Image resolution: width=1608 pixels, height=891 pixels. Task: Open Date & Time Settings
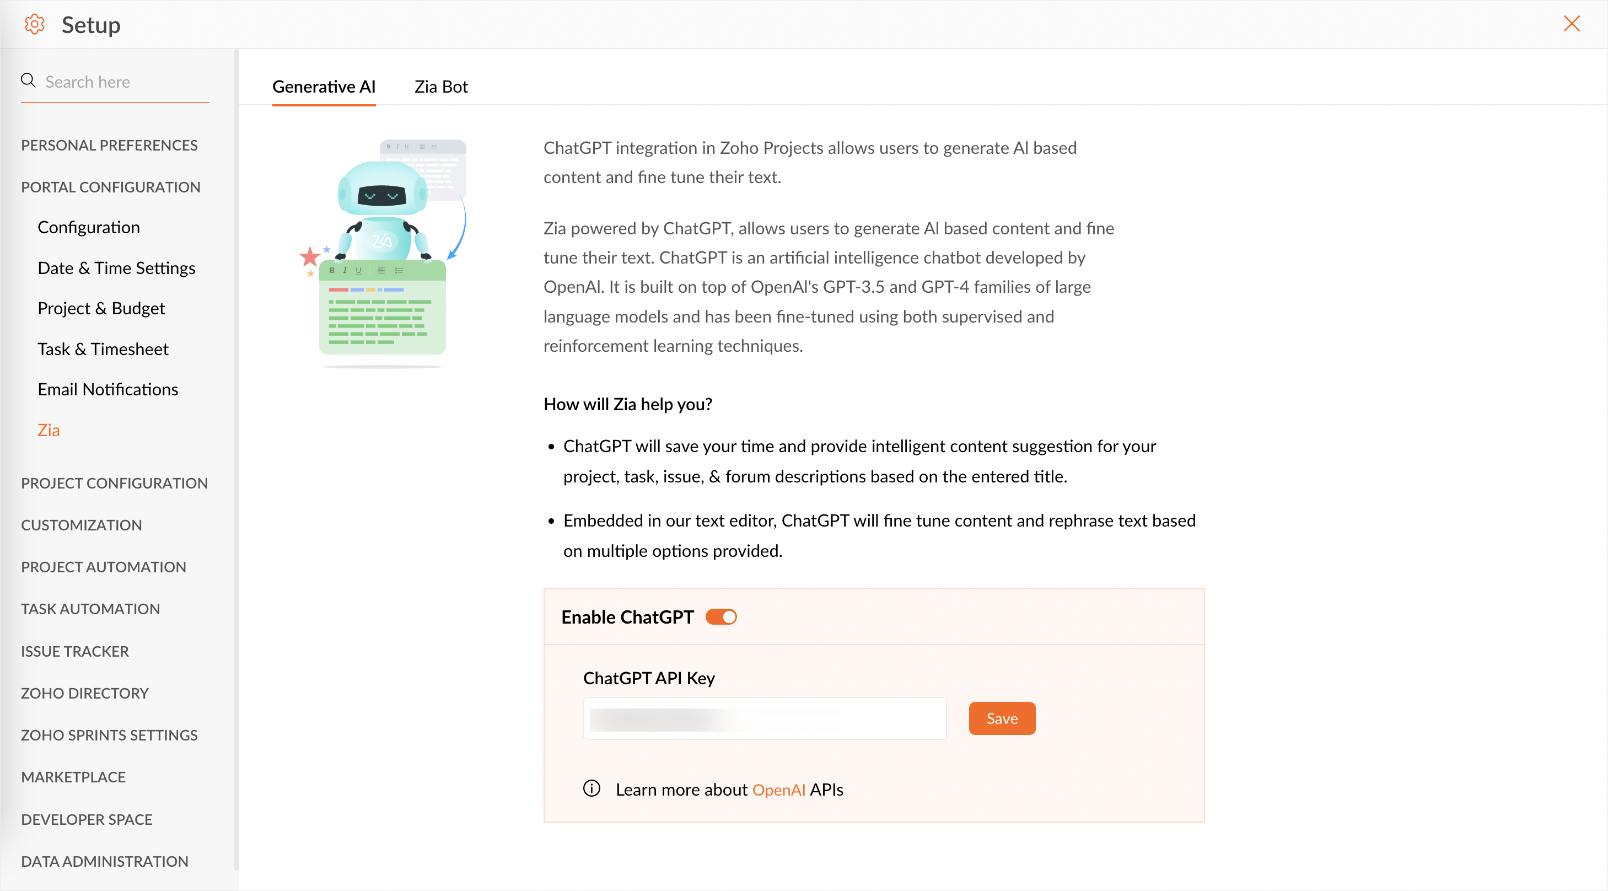coord(116,268)
